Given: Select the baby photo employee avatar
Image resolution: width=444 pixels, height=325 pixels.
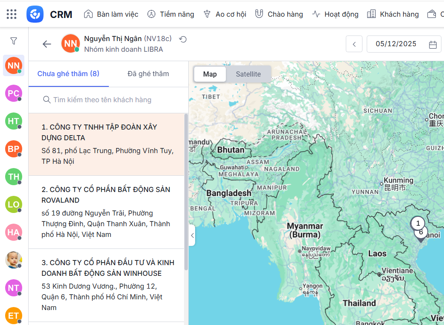Looking at the screenshot, I should click(x=14, y=260).
